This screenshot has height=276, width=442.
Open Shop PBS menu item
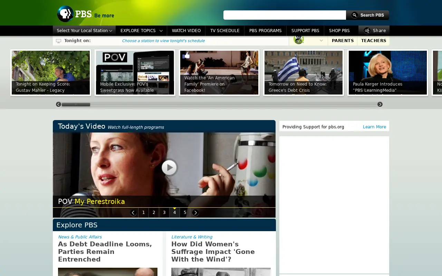[x=339, y=30]
